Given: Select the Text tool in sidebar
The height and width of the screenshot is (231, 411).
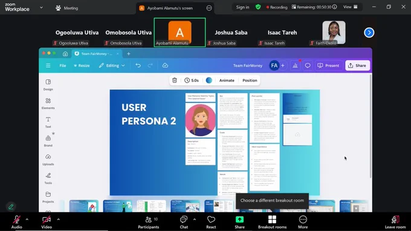Looking at the screenshot, I should coord(48,122).
